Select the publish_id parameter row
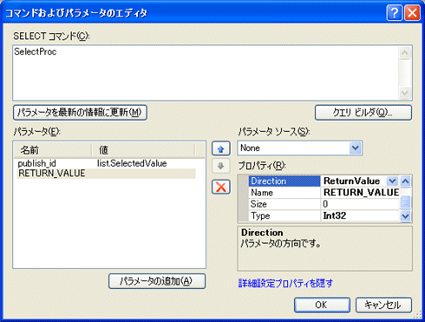 point(107,163)
